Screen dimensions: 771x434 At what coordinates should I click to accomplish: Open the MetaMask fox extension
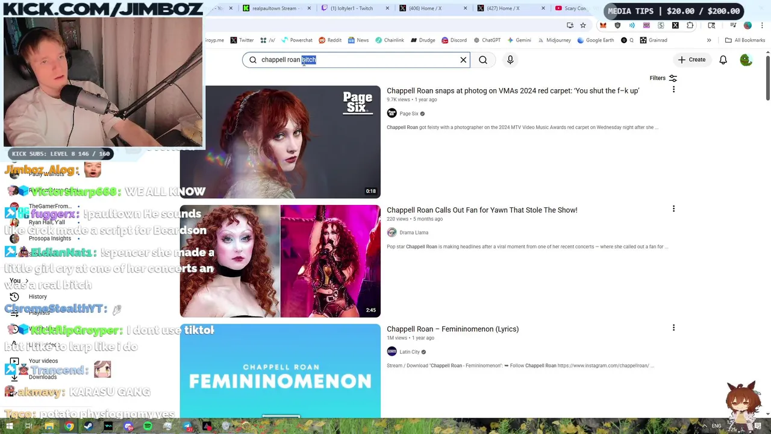click(x=603, y=25)
